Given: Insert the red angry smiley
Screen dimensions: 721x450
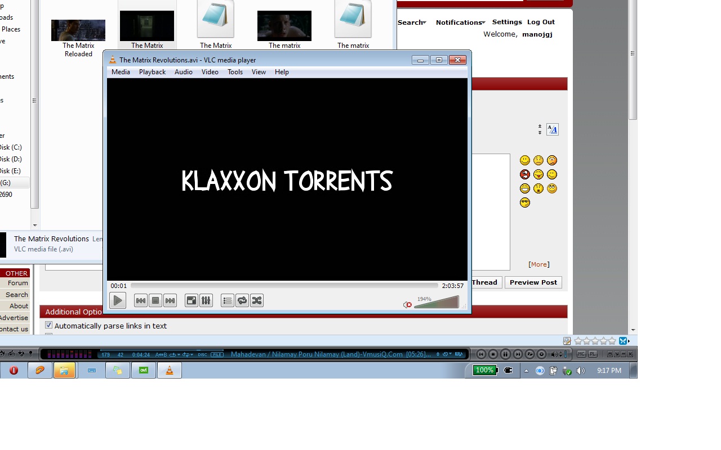Looking at the screenshot, I should [x=525, y=174].
